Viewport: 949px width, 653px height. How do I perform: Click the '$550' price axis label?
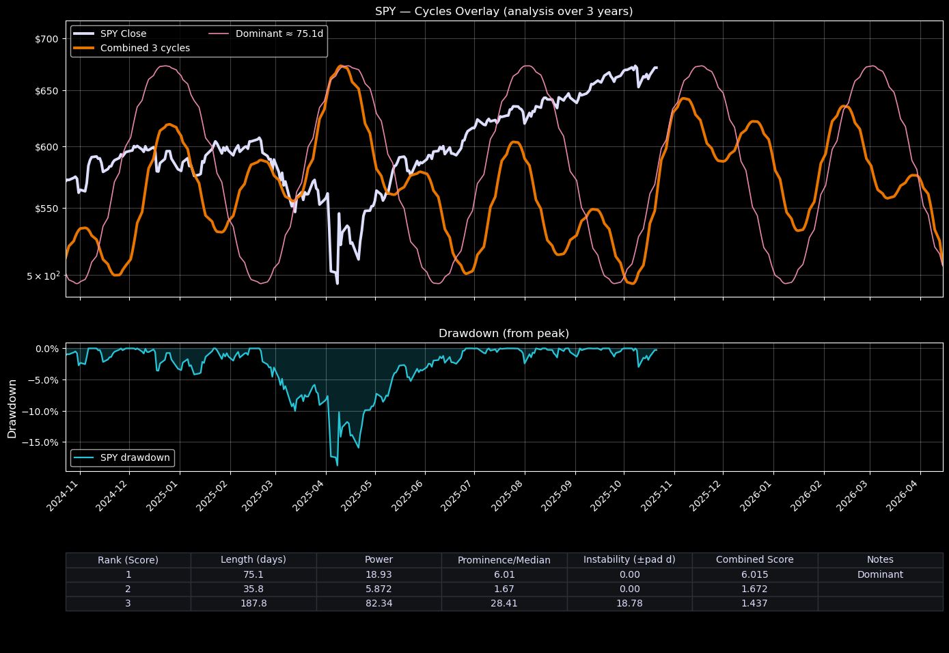pyautogui.click(x=46, y=208)
